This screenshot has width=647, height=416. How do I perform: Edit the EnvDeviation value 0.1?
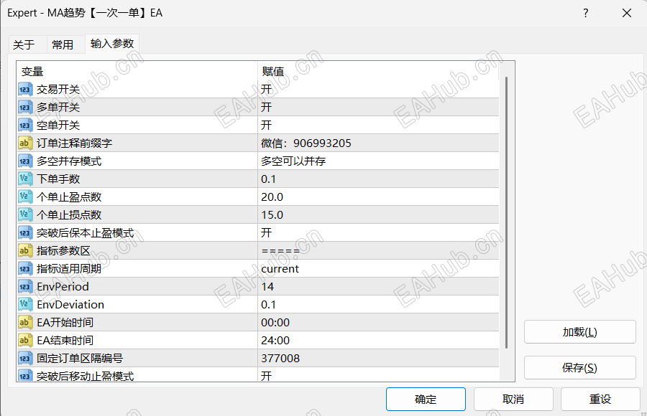click(x=378, y=304)
